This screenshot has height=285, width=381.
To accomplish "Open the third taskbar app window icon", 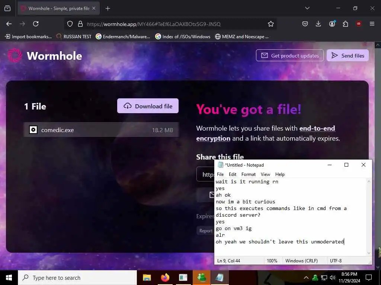I will coord(183,278).
